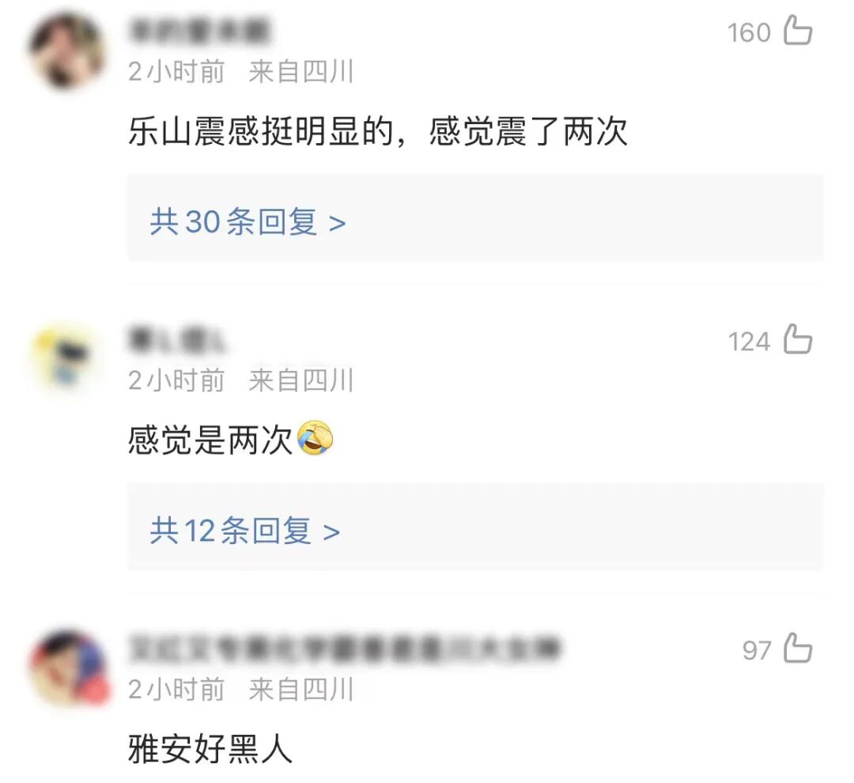Open second commenter's cartoon avatar

pos(66,359)
